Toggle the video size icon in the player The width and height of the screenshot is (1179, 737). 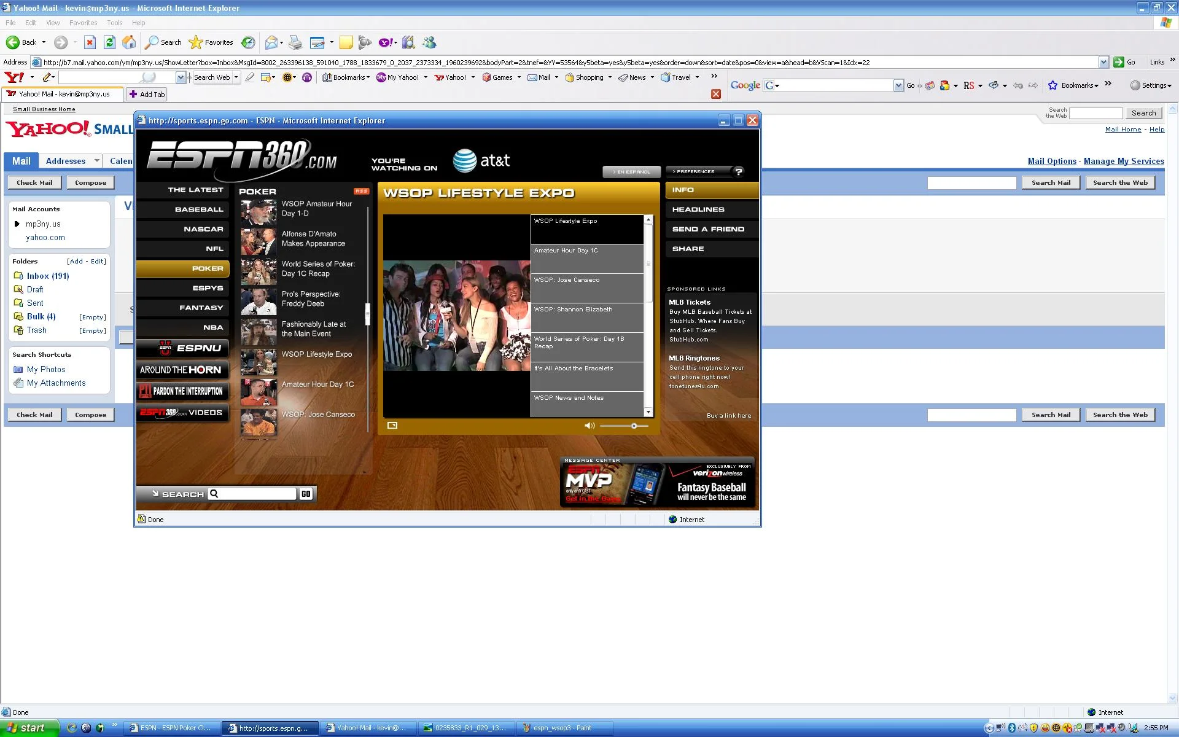pyautogui.click(x=392, y=425)
